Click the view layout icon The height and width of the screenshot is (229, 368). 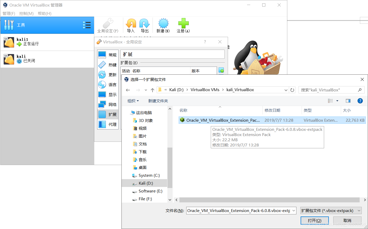coord(330,101)
